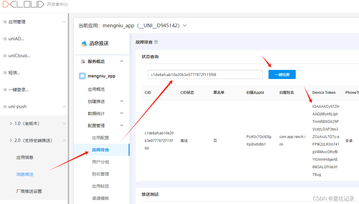This screenshot has height=204, width=359.
Task: Open 应用概览 in the push menu
Action: [96, 89]
